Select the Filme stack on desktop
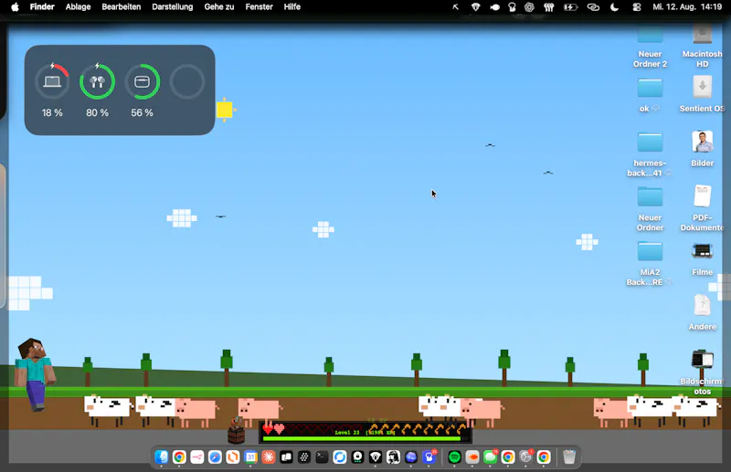 point(702,251)
